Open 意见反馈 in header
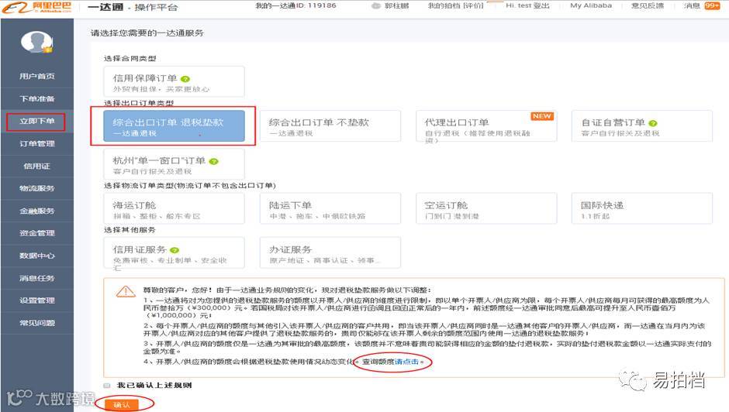This screenshot has width=729, height=412. 648,5
